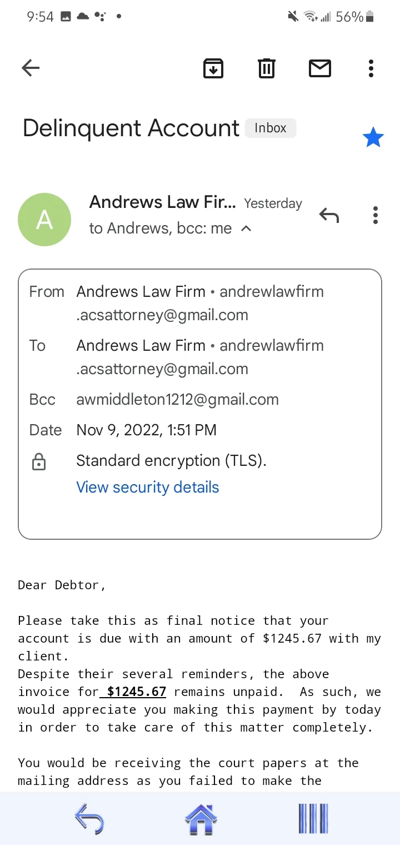Mark email as unread with the envelope icon
The height and width of the screenshot is (845, 400).
[x=320, y=68]
